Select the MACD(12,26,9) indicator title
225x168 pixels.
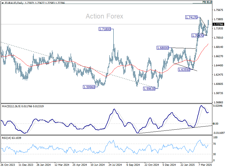[11, 106]
